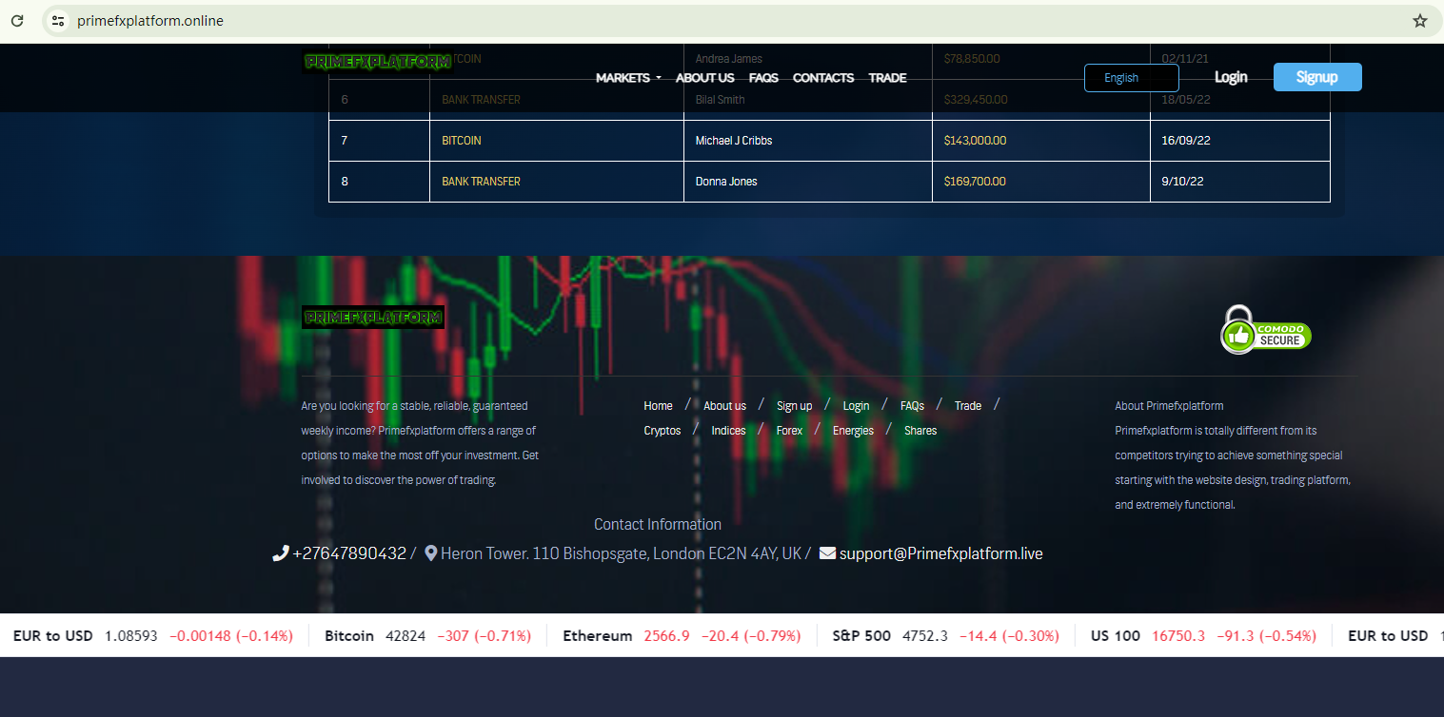Image resolution: width=1444 pixels, height=717 pixels.
Task: Go to the footer Sign up link
Action: click(x=795, y=406)
